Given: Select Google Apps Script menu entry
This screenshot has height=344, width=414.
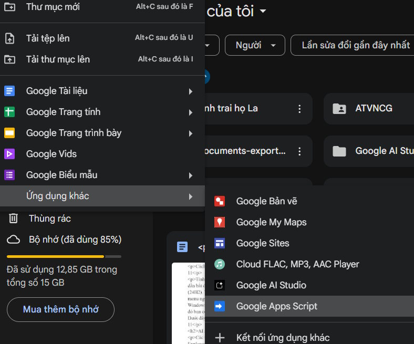Looking at the screenshot, I should click(276, 306).
